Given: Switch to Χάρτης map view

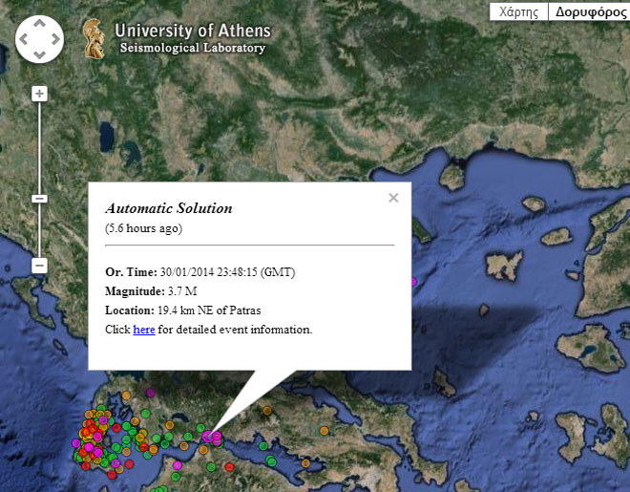Looking at the screenshot, I should [x=518, y=12].
